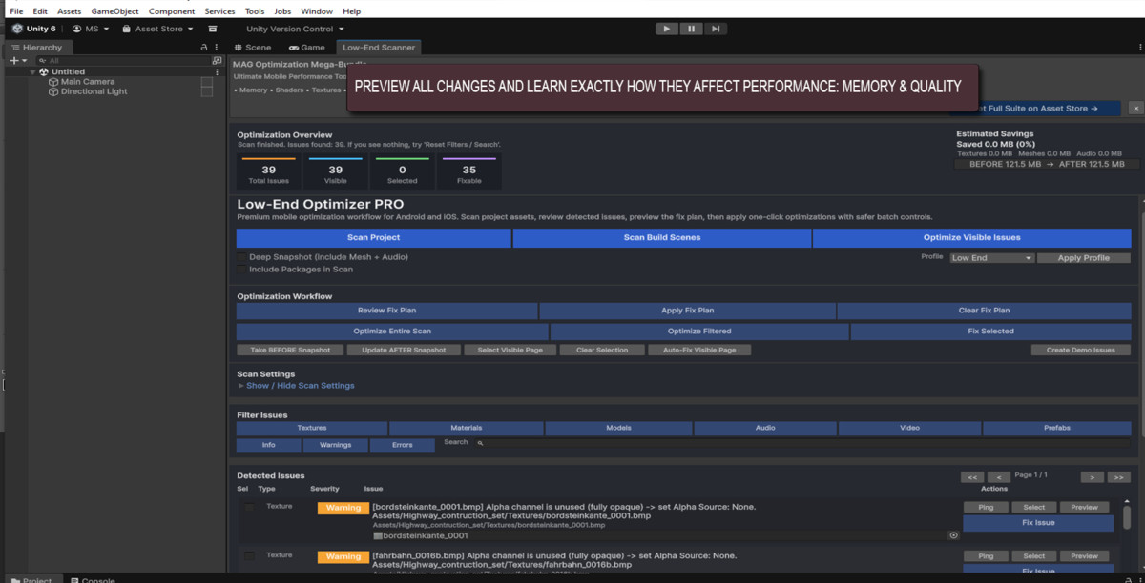1145x583 pixels.
Task: Click the Package Manager box icon
Action: [213, 29]
